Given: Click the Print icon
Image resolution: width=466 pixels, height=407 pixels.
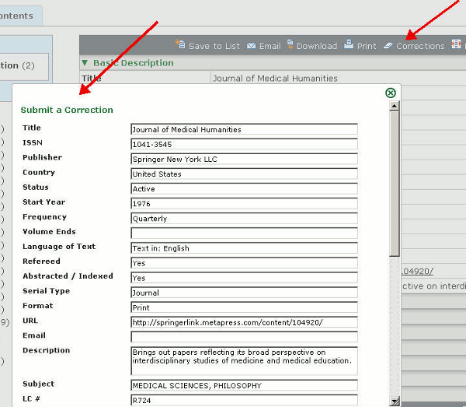Looking at the screenshot, I should point(349,45).
